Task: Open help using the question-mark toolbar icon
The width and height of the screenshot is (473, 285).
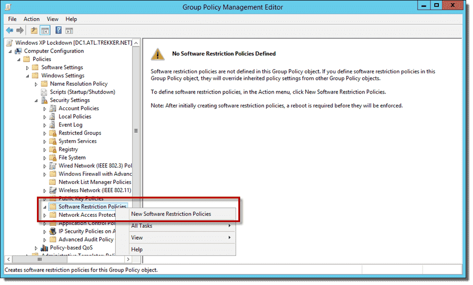Action: [x=59, y=30]
